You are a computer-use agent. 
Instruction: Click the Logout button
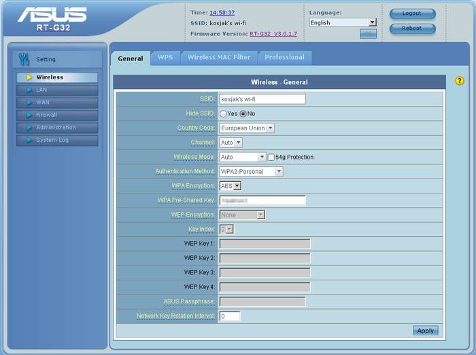click(x=411, y=14)
